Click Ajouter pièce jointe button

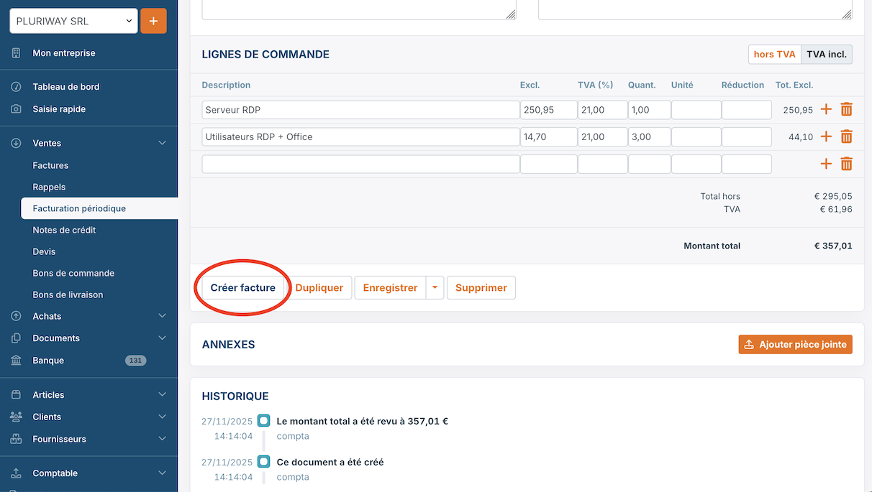click(x=795, y=345)
